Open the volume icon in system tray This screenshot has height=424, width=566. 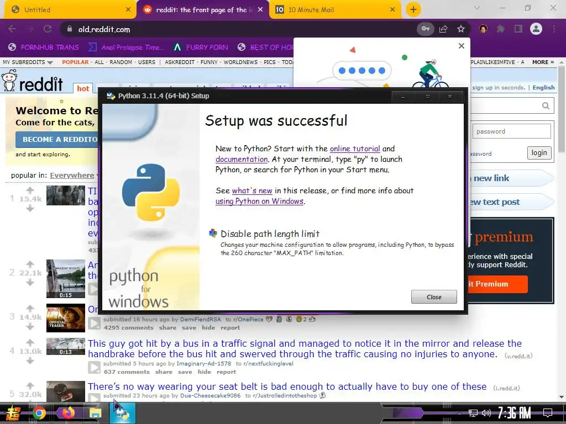coord(486,413)
